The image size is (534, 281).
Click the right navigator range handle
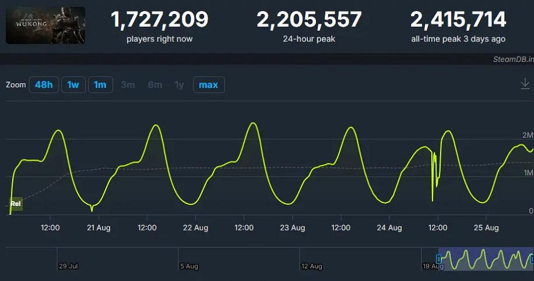[x=532, y=259]
